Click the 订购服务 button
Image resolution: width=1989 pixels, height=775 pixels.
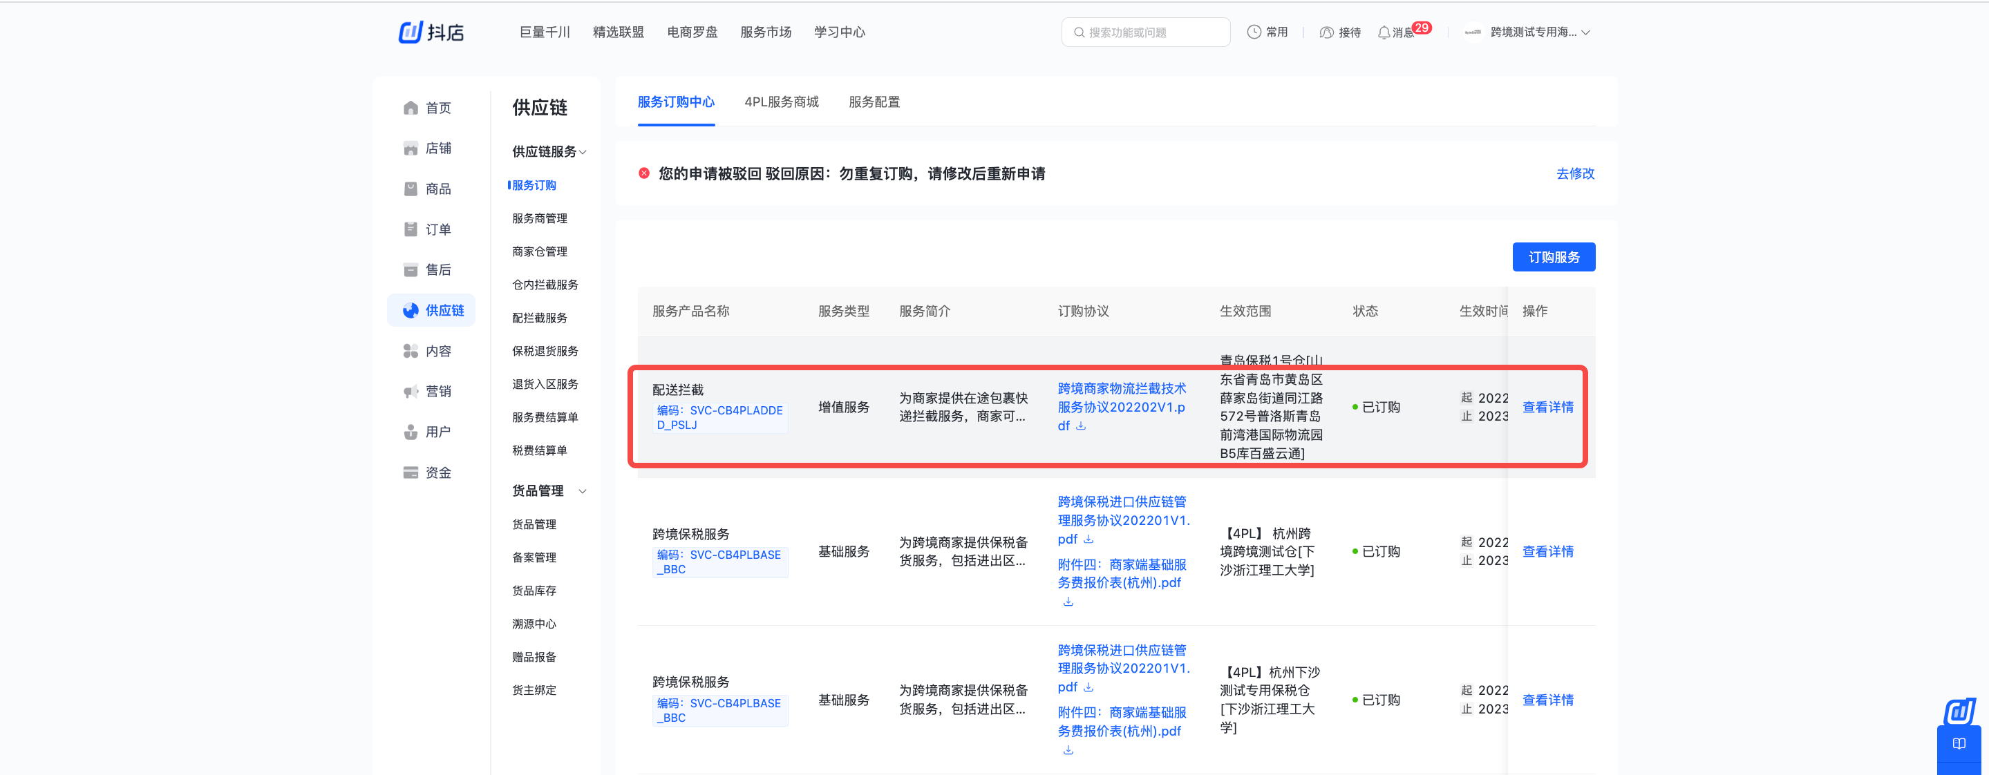point(1554,257)
